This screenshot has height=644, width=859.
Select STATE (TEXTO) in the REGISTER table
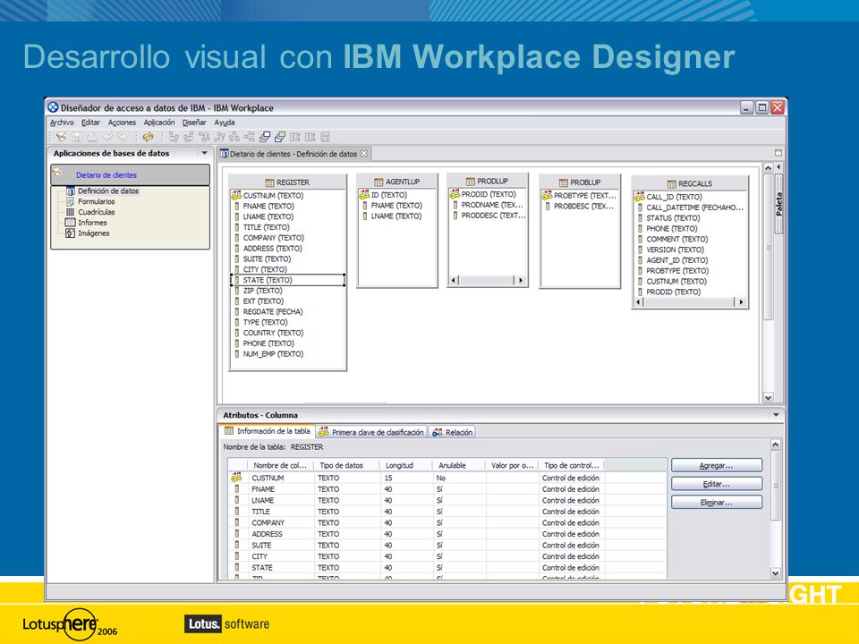pos(288,280)
